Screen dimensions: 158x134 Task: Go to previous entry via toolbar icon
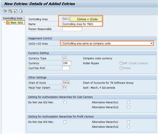16,11
